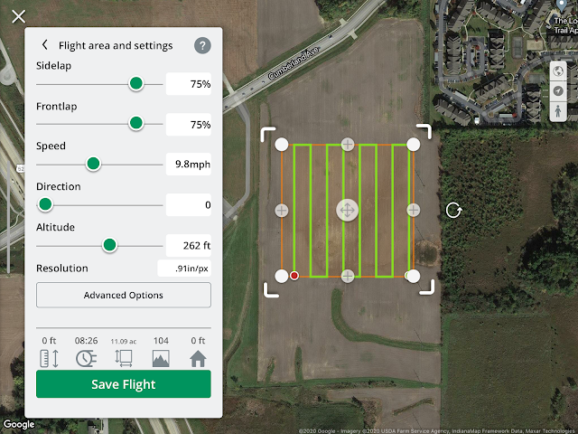The width and height of the screenshot is (578, 434).
Task: Close the flight planner with the X icon
Action: click(x=18, y=16)
